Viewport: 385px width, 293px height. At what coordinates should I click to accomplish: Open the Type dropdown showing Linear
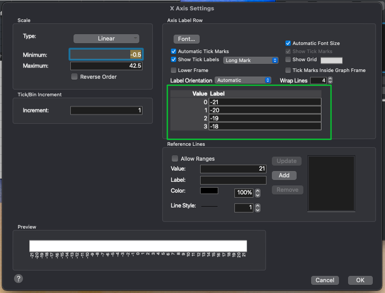click(106, 39)
